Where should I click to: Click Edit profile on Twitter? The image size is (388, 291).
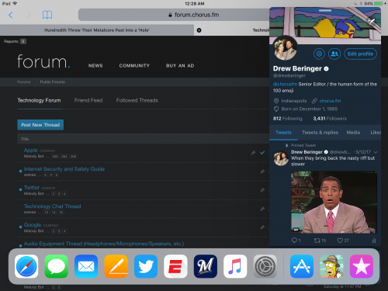pos(360,54)
